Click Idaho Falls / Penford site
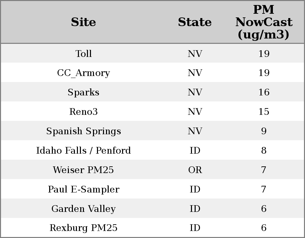This screenshot has width=305, height=238. click(83, 151)
